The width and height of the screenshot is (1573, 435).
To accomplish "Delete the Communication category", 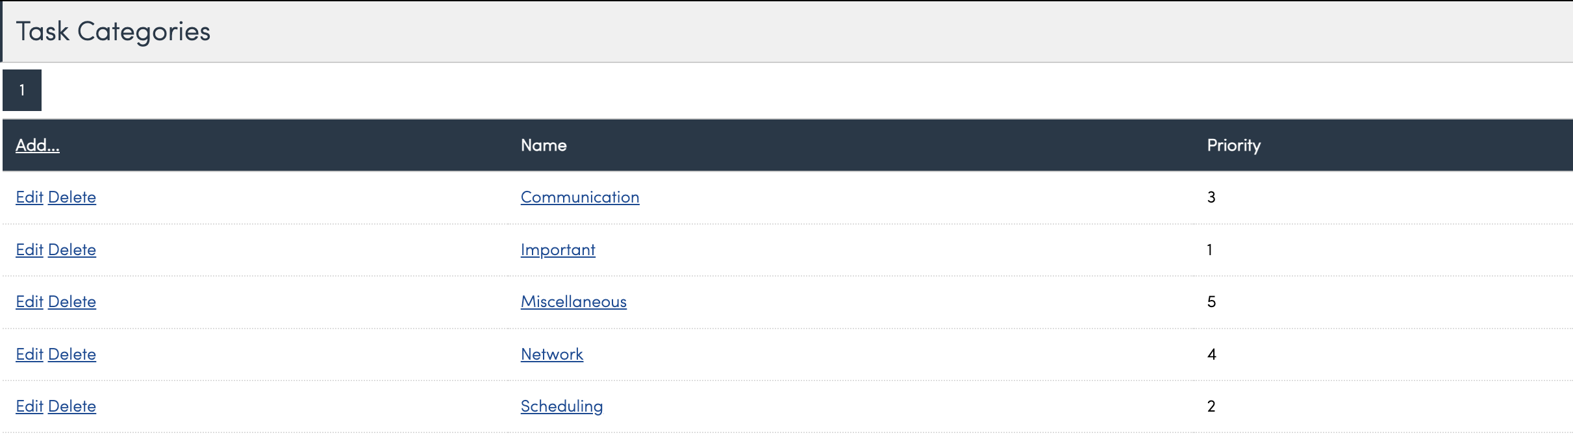I will (x=72, y=197).
